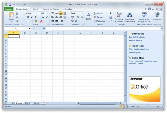Viewport: 167px width, 113px height.
Task: Click the Clear eraser icon
Action: click(x=111, y=21)
